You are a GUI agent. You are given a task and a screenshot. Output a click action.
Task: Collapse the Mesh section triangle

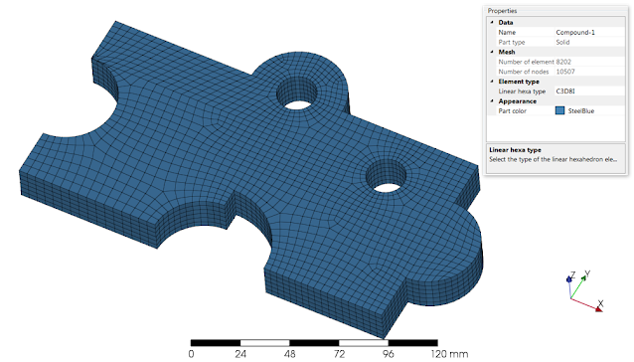coord(492,52)
